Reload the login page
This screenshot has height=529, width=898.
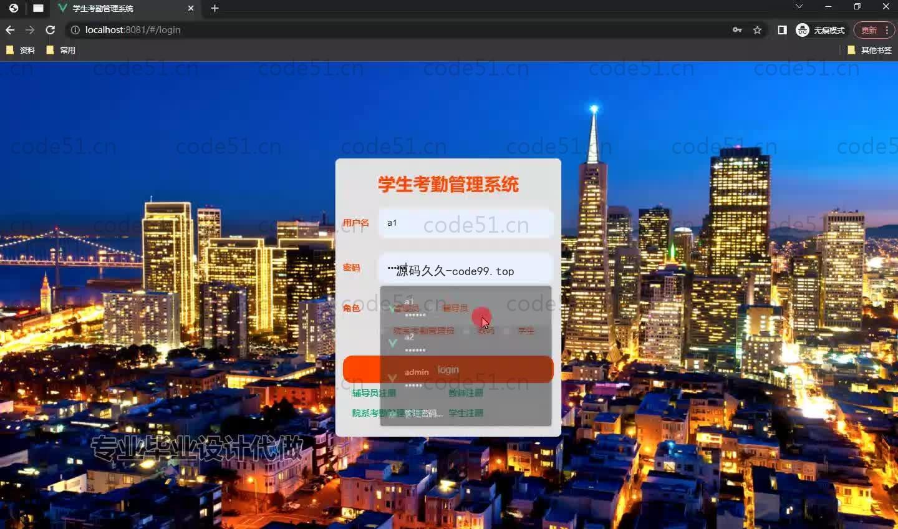click(51, 30)
